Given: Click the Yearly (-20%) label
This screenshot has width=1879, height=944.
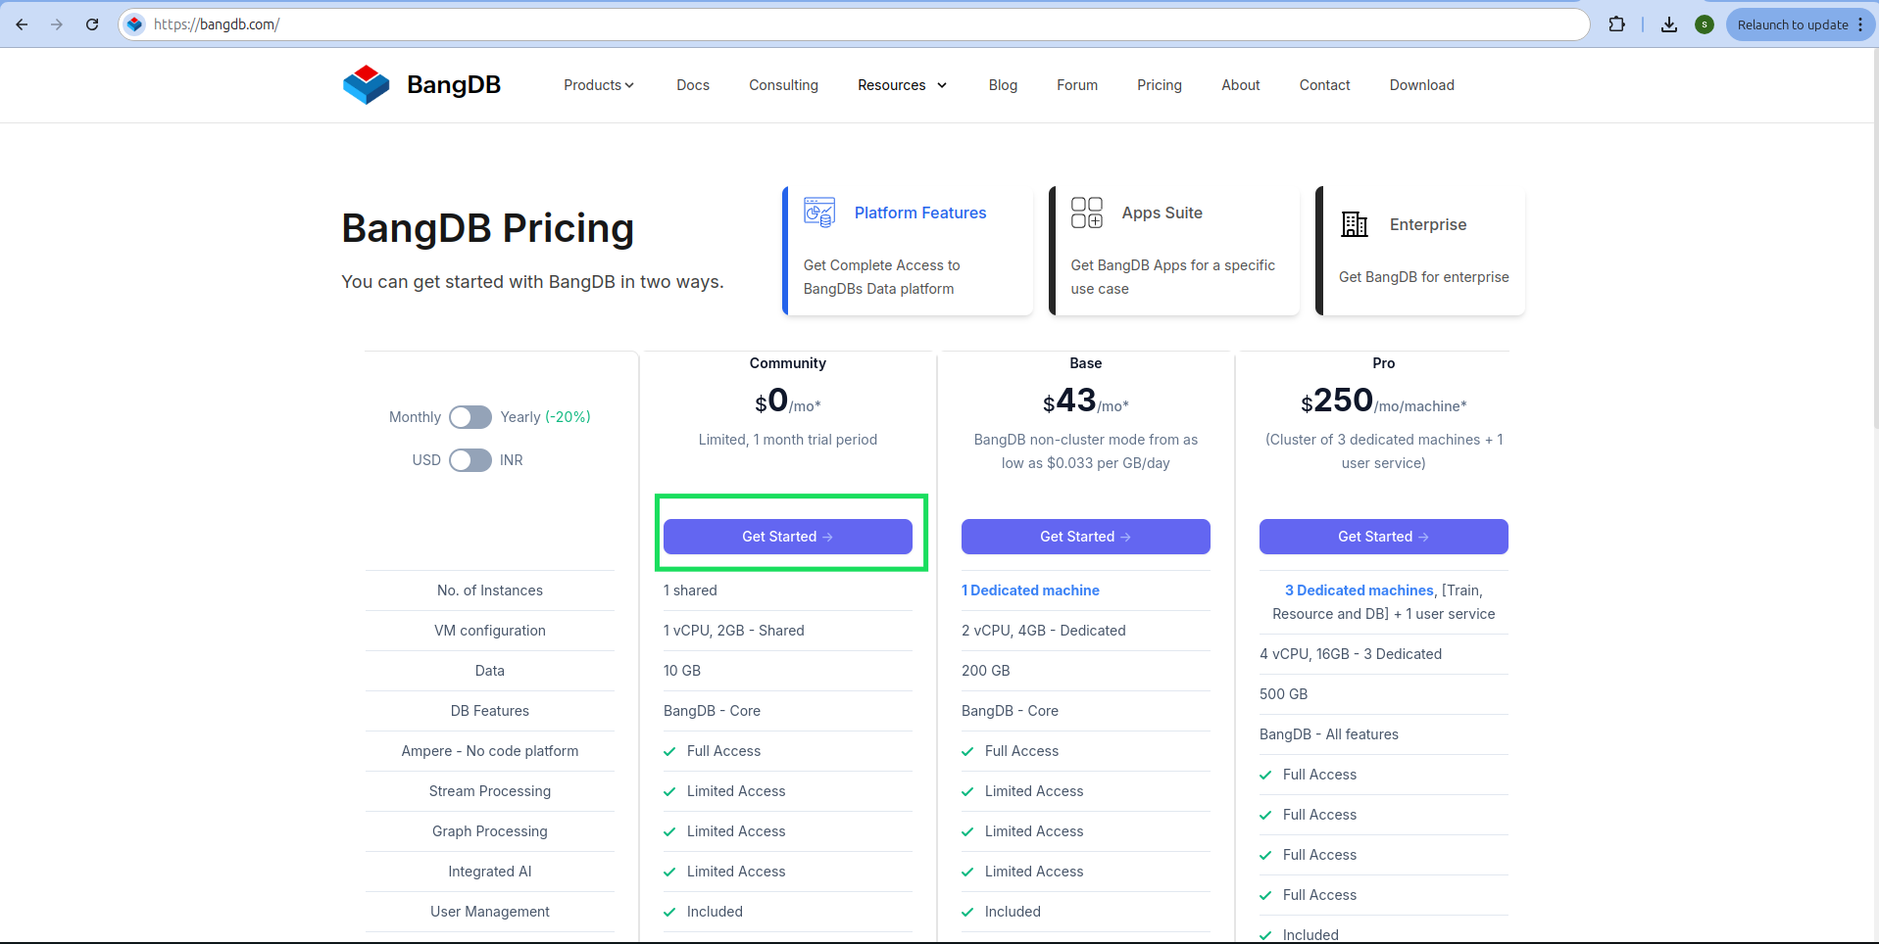Looking at the screenshot, I should click(545, 417).
